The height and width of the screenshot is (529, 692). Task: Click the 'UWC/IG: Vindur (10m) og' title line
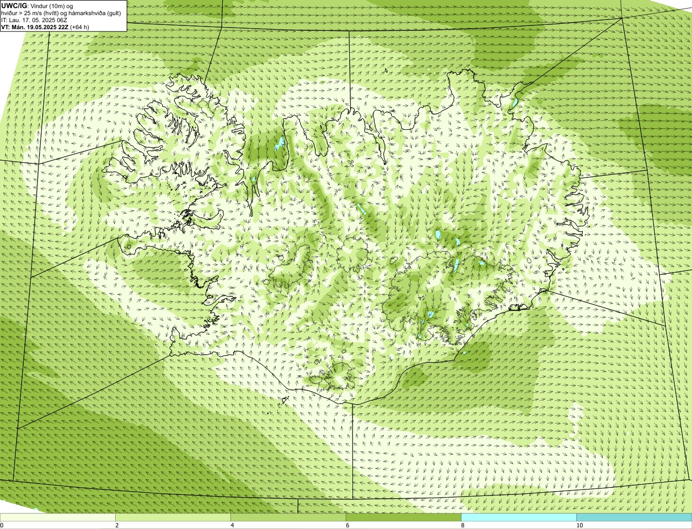[x=37, y=5]
